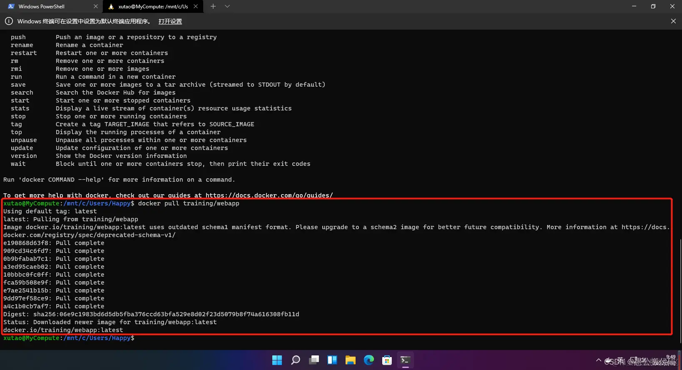The height and width of the screenshot is (370, 682).
Task: Click the Linux penguin icon on second tab
Action: (x=111, y=7)
